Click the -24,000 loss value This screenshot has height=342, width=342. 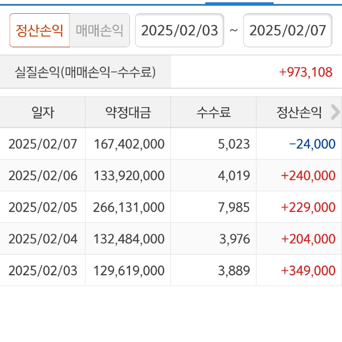point(312,144)
